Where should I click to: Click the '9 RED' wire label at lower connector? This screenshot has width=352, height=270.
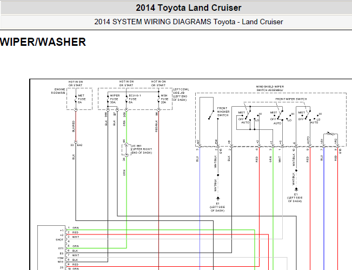[74, 265]
